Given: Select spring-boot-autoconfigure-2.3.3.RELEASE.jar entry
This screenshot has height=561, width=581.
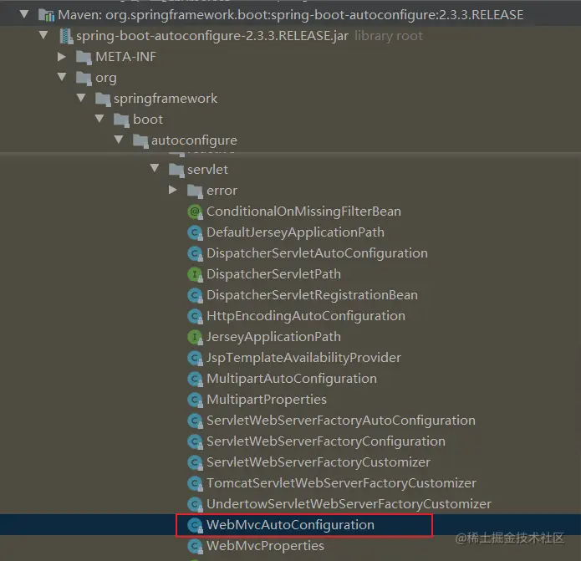Looking at the screenshot, I should pyautogui.click(x=212, y=36).
